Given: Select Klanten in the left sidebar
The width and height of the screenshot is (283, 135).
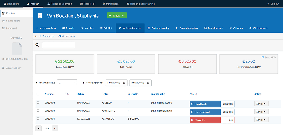Looking at the screenshot, I should (17, 13).
